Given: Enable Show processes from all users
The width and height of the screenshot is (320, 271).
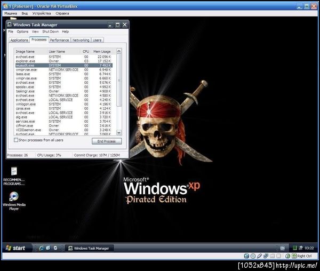Looking at the screenshot, I should (x=16, y=140).
